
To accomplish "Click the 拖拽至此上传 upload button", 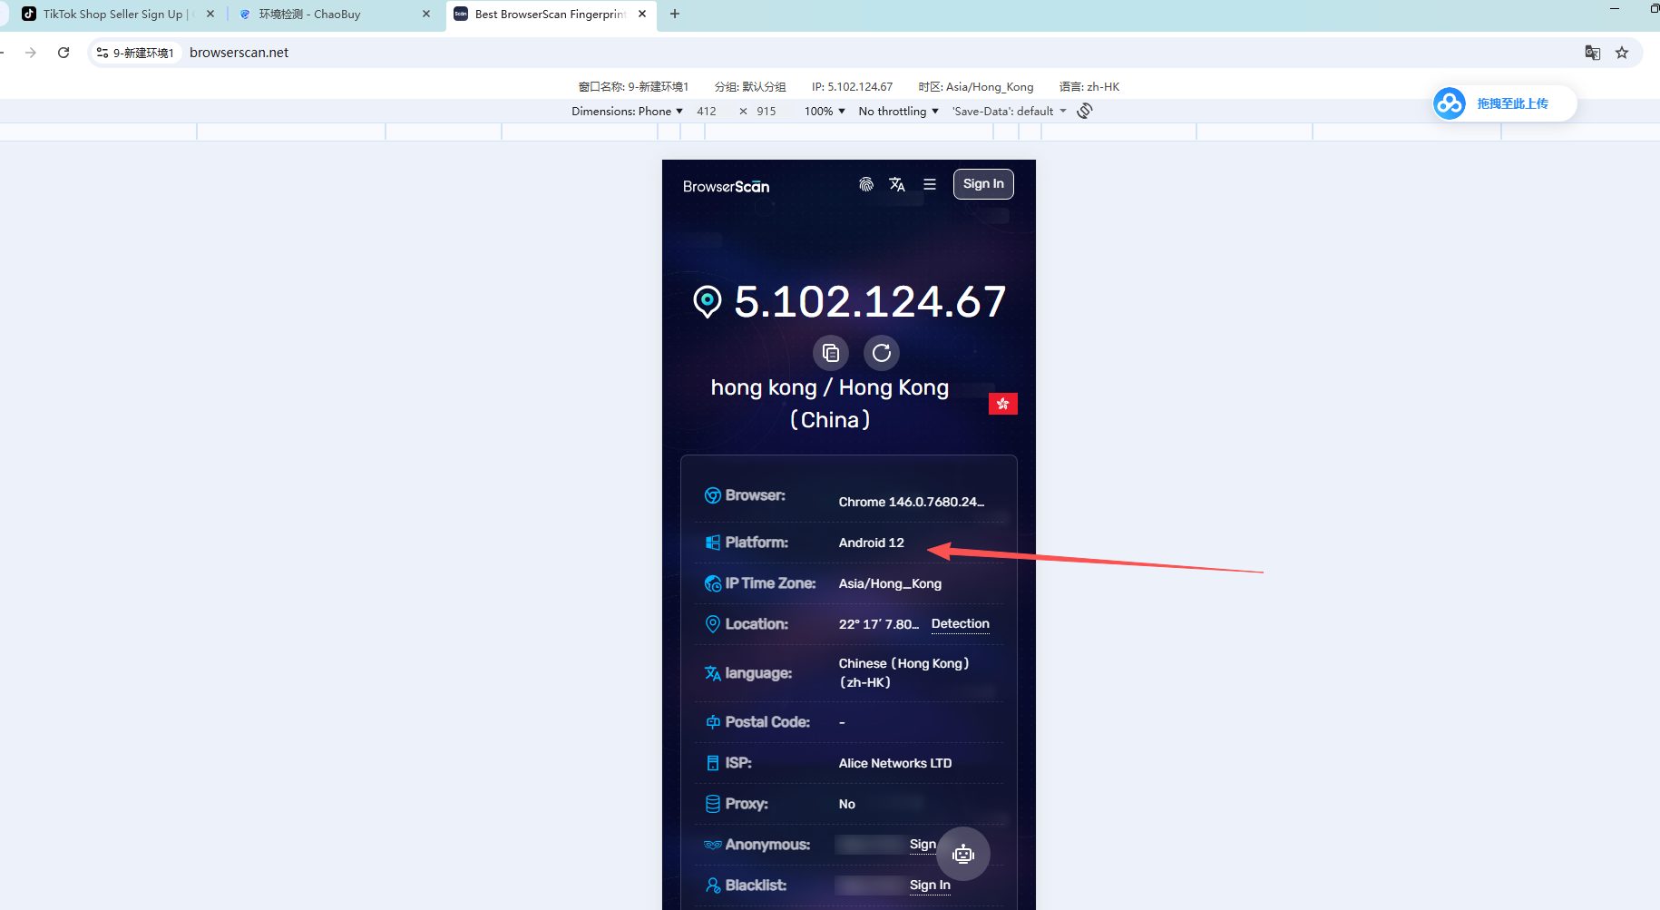I will (x=1505, y=103).
